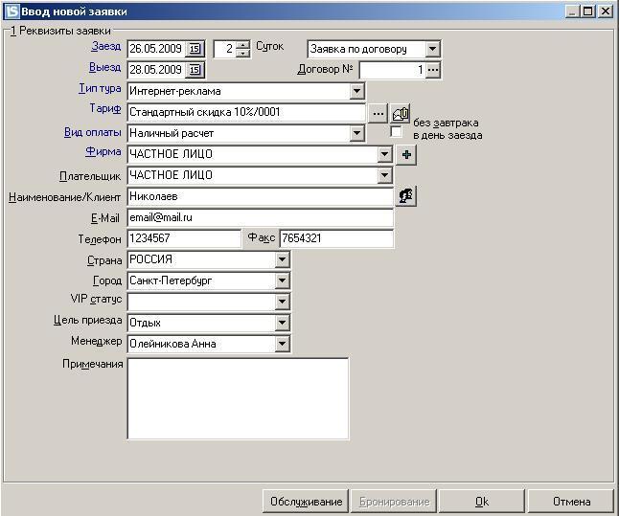Click ellipsis button next to Договор № field
619x516 pixels.
click(x=433, y=70)
